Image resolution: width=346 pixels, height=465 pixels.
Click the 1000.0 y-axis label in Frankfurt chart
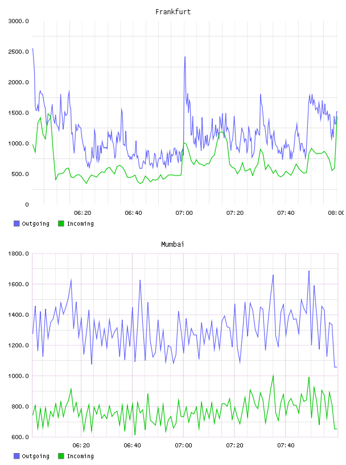19,144
